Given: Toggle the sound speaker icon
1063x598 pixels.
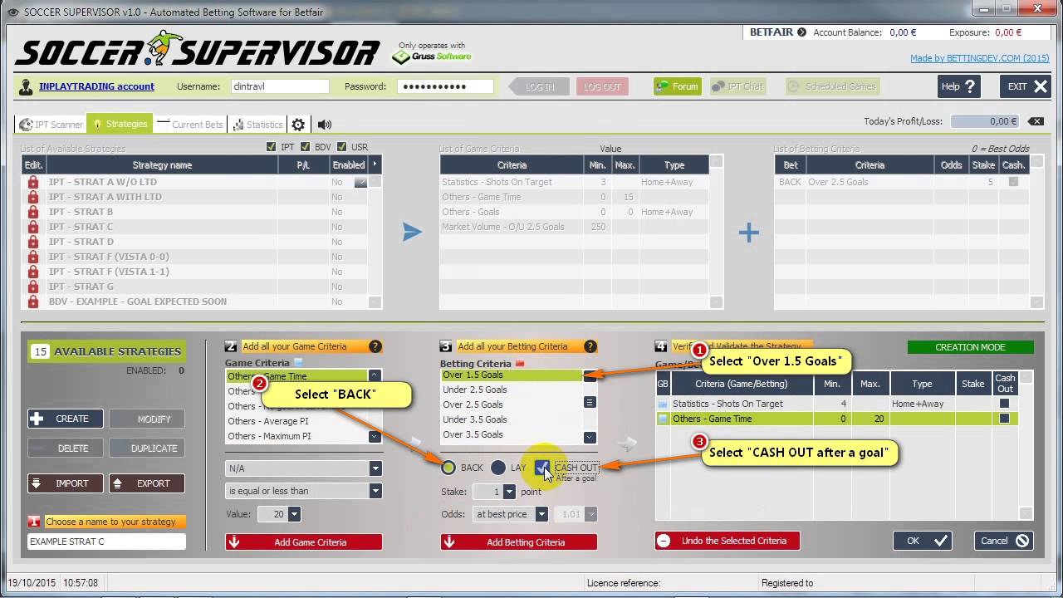Looking at the screenshot, I should click(x=325, y=125).
